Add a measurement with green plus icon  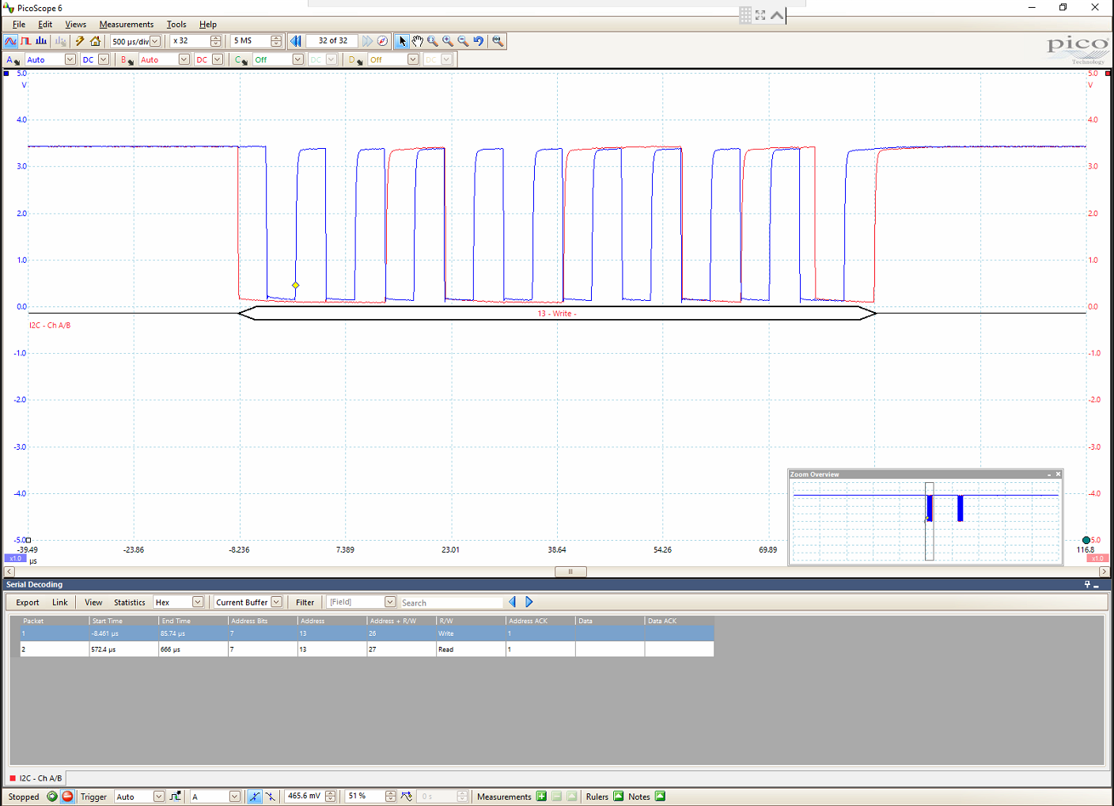541,796
